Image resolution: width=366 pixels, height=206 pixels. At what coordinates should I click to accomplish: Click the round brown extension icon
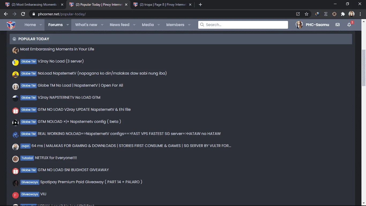(334, 14)
